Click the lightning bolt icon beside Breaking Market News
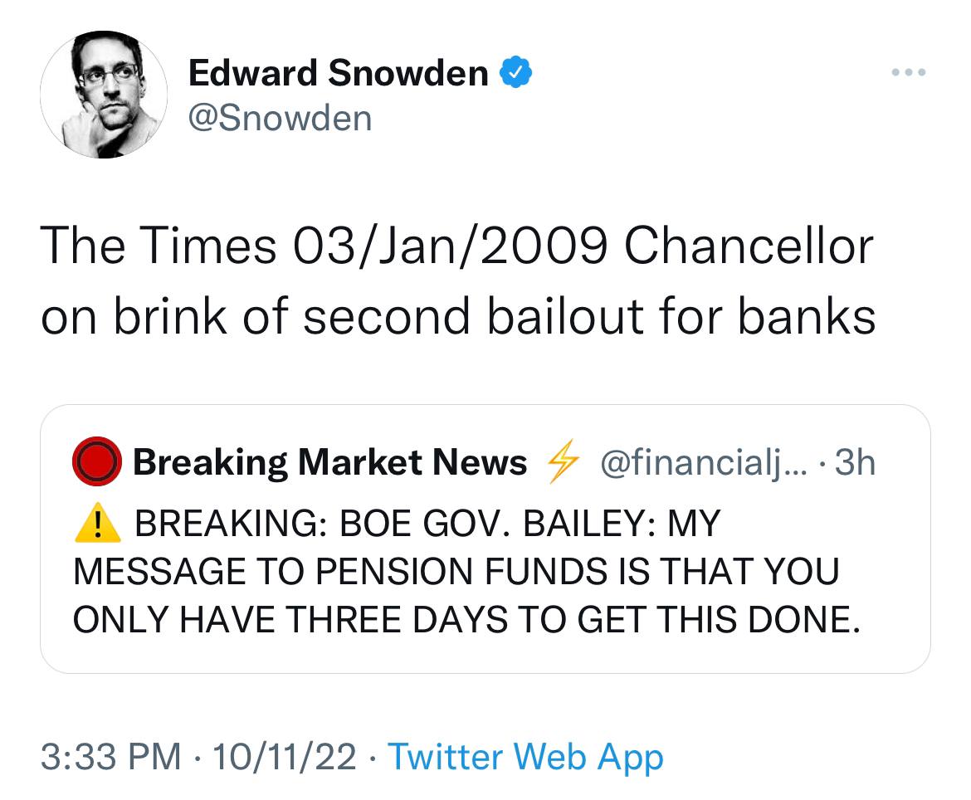This screenshot has height=800, width=971. [x=563, y=461]
